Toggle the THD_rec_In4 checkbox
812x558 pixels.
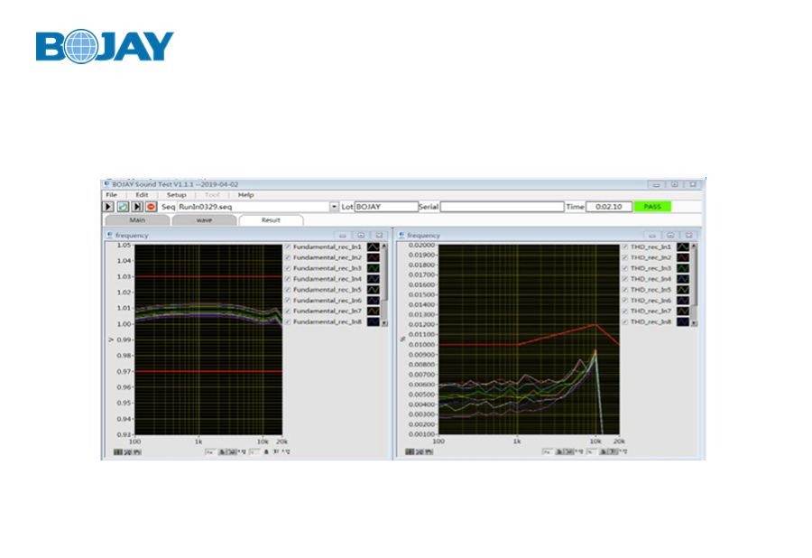pos(624,279)
